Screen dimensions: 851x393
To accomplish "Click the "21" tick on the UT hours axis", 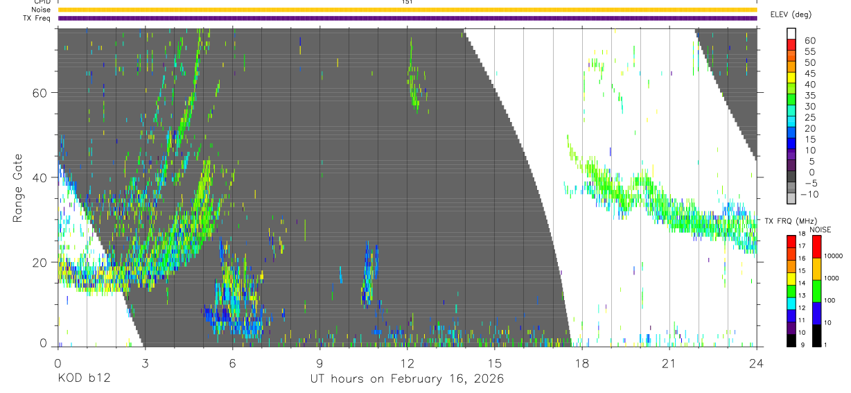I will (x=669, y=364).
